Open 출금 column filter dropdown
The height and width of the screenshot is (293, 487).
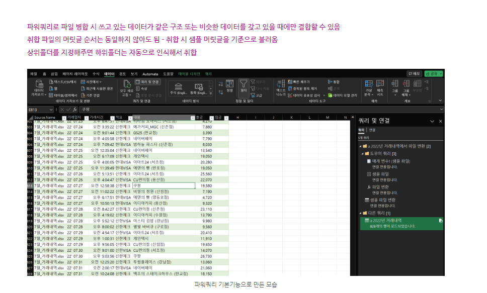[211, 118]
